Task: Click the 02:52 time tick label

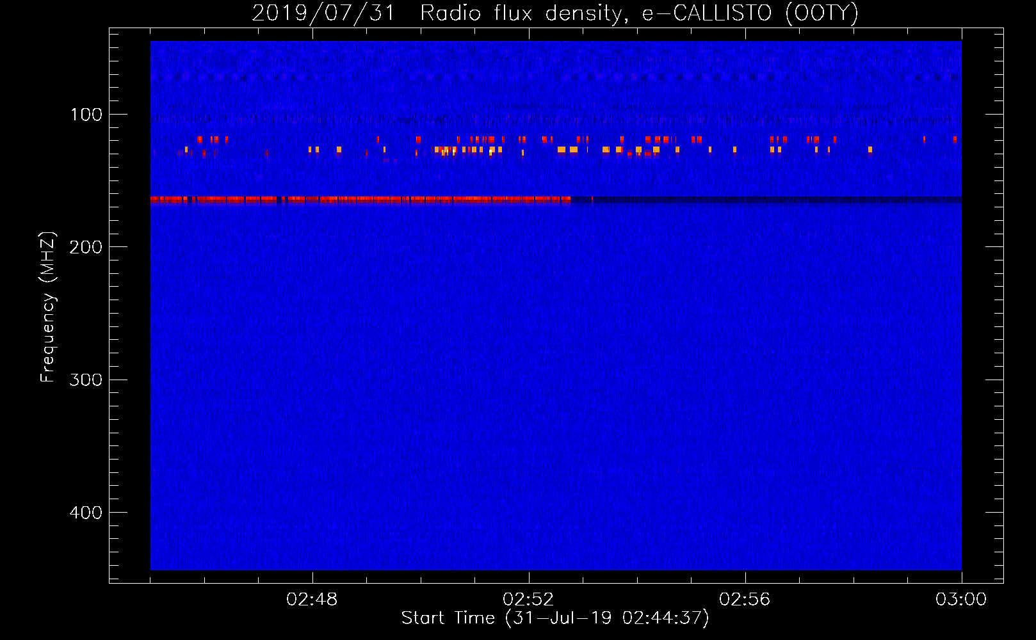Action: pos(528,600)
